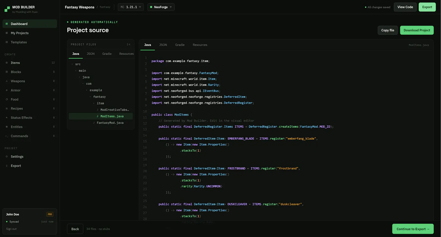Click the ModItems.java label above code
The width and height of the screenshot is (441, 237).
419,45
